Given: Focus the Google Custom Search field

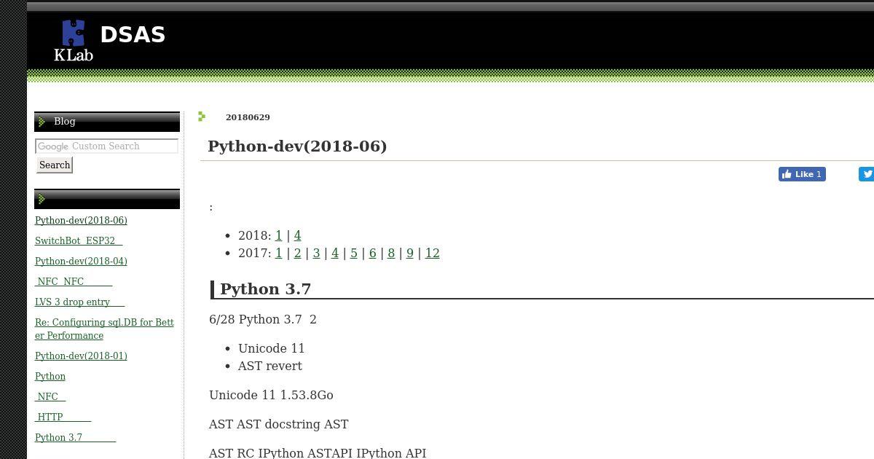Looking at the screenshot, I should click(106, 146).
